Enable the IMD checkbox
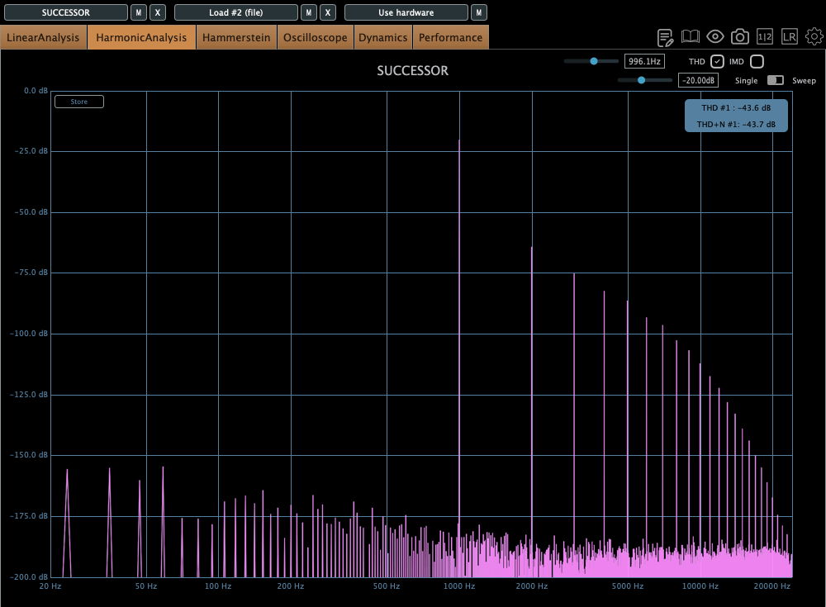The image size is (826, 607). tap(757, 62)
